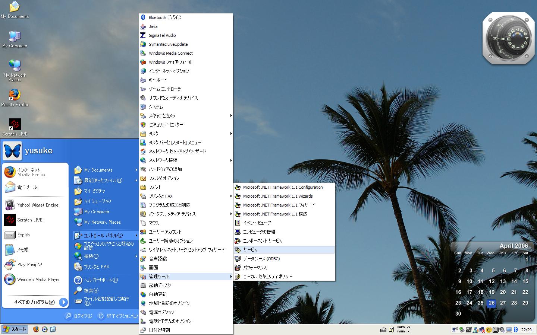This screenshot has height=335, width=537.
Task: Open システム properties icon
Action: (143, 107)
